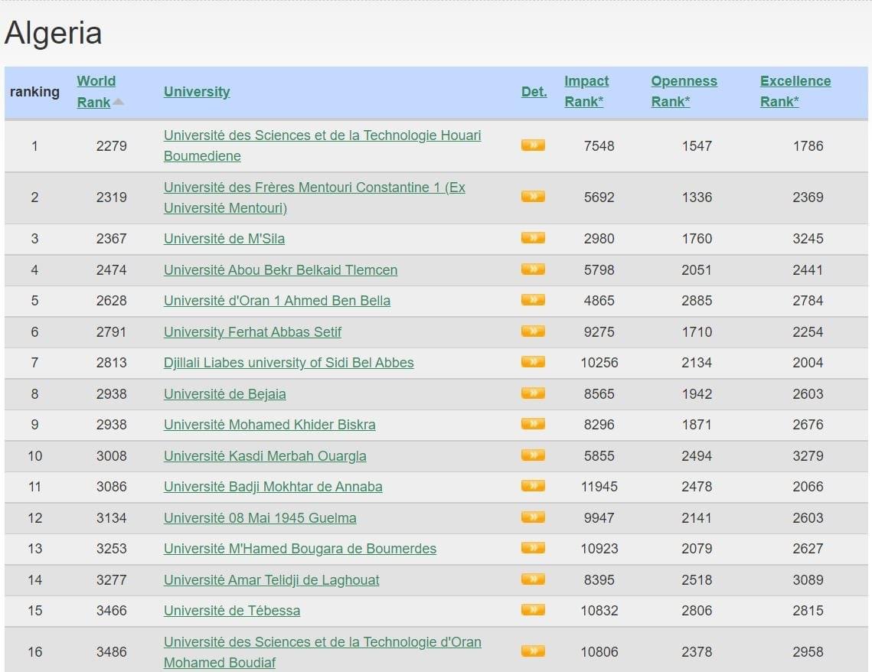Screen dimensions: 872x672
Task: Sort table by University header
Action: [197, 92]
